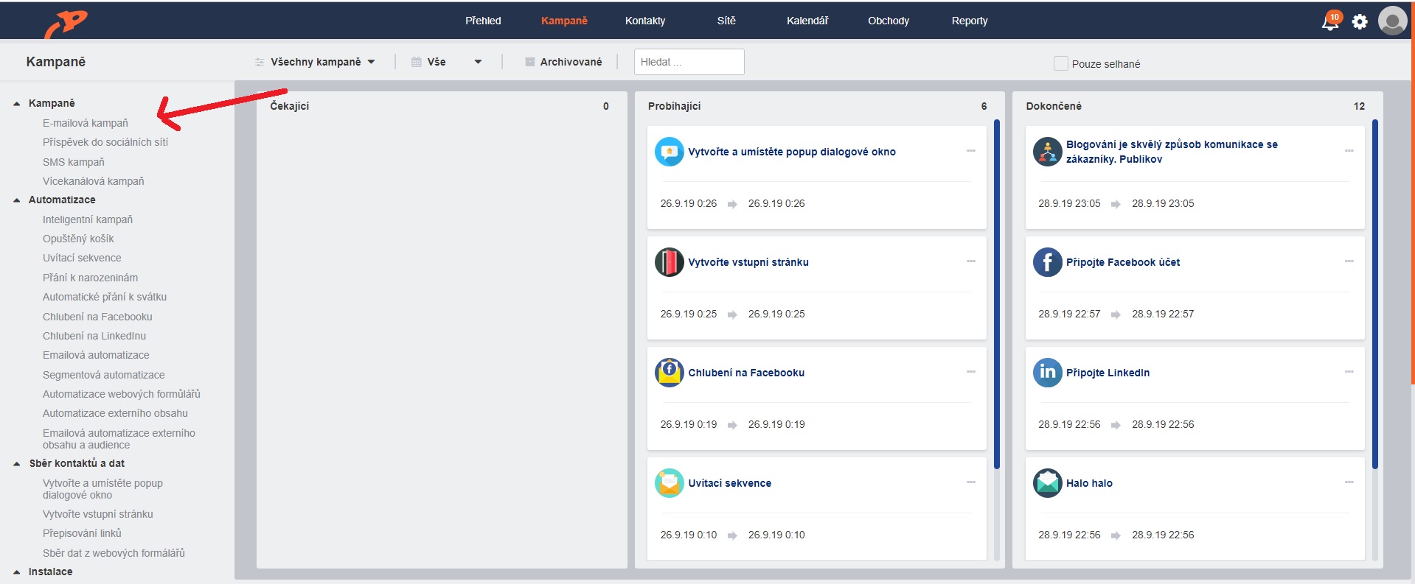This screenshot has height=584, width=1415.
Task: Open options menu of Připojte Facebook účet card
Action: [1349, 261]
